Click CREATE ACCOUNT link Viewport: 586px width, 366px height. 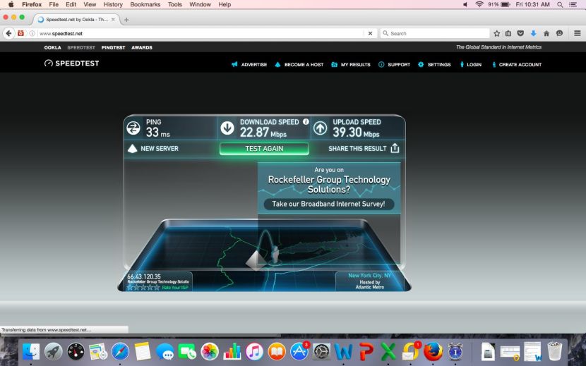pos(520,65)
